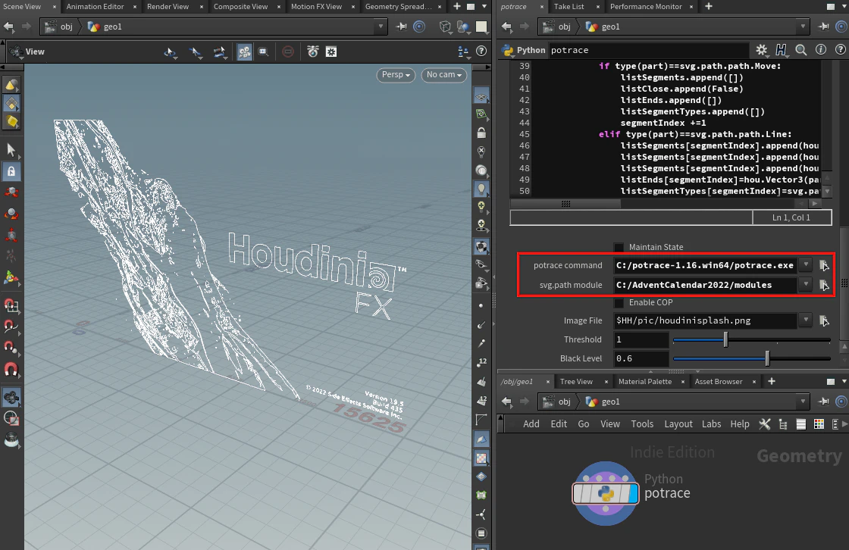Add a new pane tab next to Asset Browser

point(772,382)
